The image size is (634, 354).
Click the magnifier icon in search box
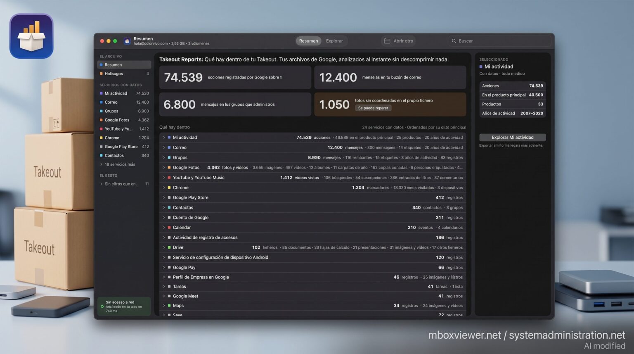(454, 41)
